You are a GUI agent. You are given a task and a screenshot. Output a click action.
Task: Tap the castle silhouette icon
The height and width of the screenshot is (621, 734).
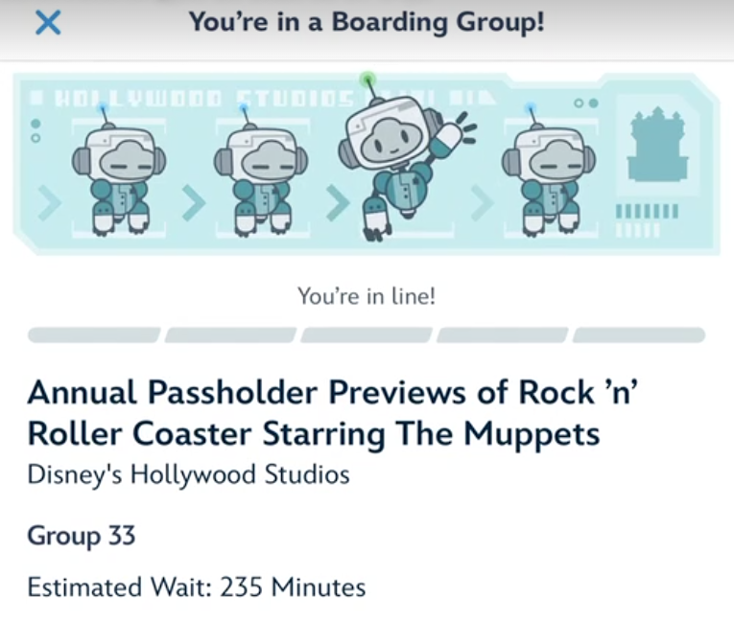tap(657, 144)
